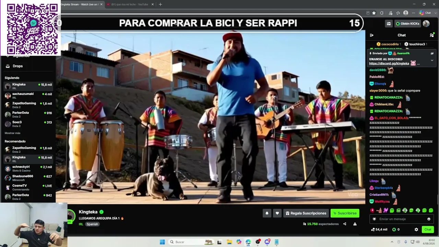The width and height of the screenshot is (439, 247).
Task: Open ZapatitoGaming in the Recomendado list
Action: (28, 150)
